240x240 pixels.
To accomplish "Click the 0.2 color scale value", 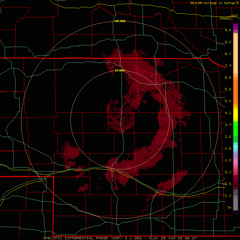I will [x=228, y=172].
